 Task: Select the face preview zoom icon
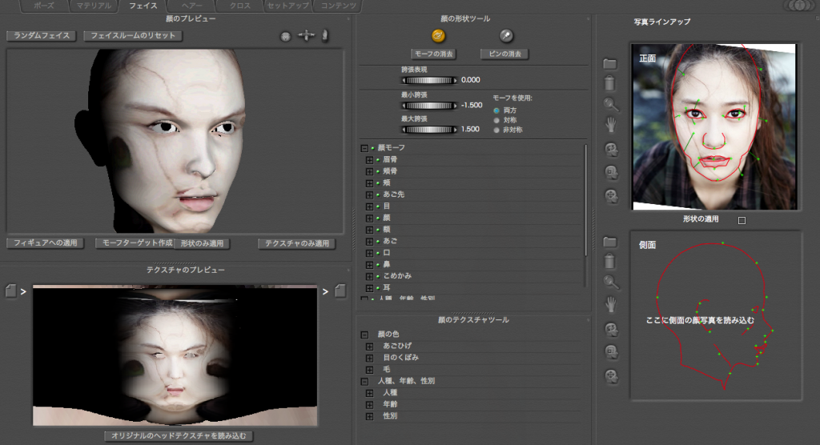[325, 35]
